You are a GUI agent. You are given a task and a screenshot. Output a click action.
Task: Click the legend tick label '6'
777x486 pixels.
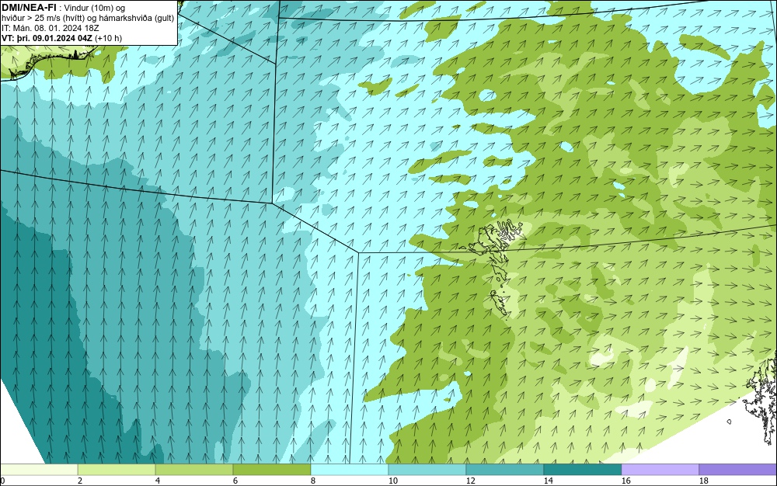(235, 481)
